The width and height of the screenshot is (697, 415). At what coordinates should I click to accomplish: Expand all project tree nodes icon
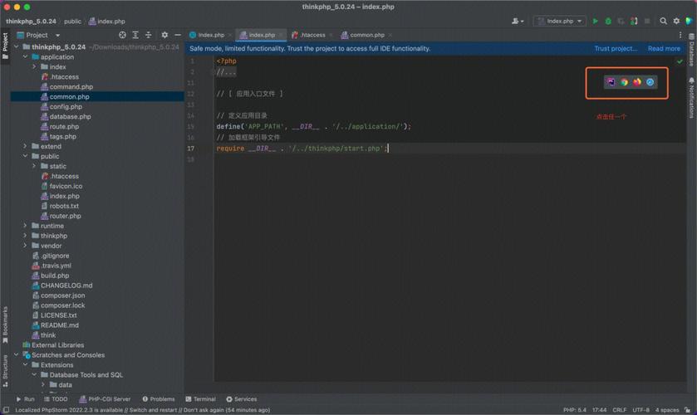[x=135, y=35]
